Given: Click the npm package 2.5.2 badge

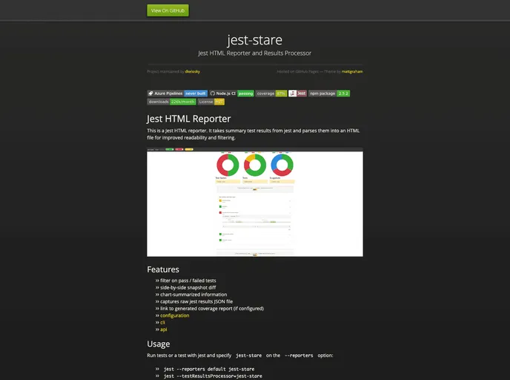Looking at the screenshot, I should pyautogui.click(x=329, y=94).
